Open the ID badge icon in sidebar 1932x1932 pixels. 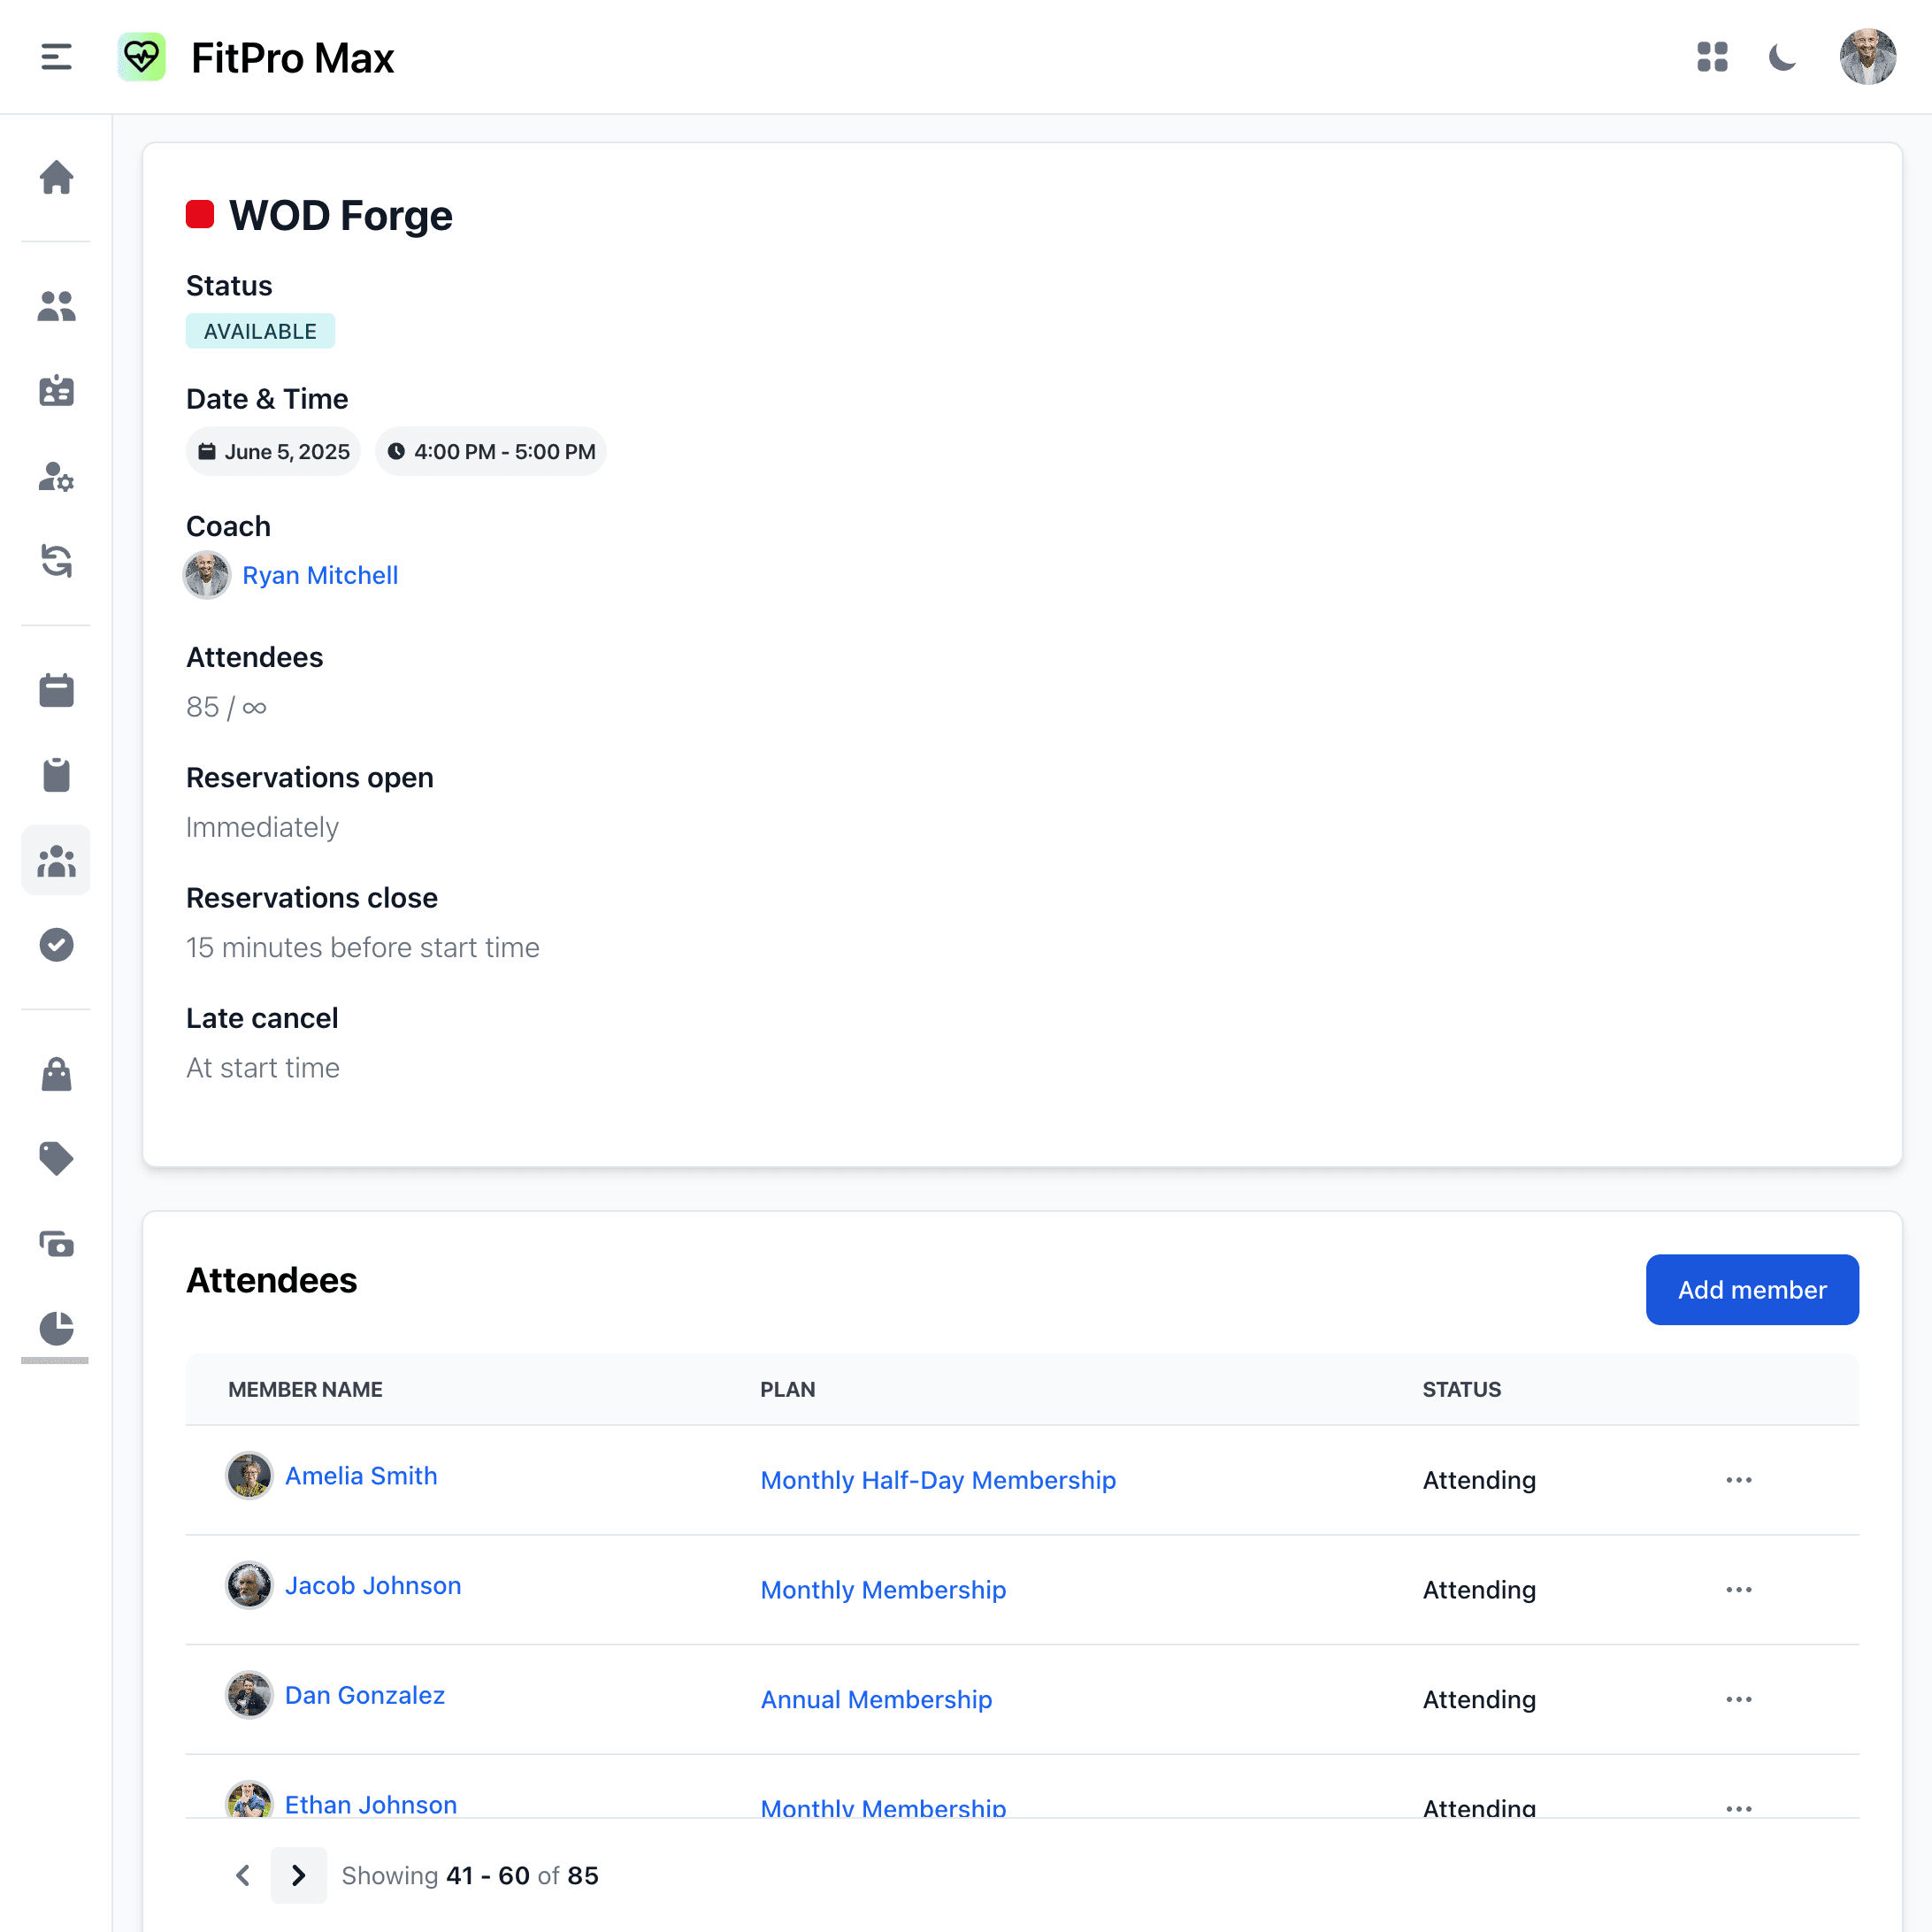[56, 391]
